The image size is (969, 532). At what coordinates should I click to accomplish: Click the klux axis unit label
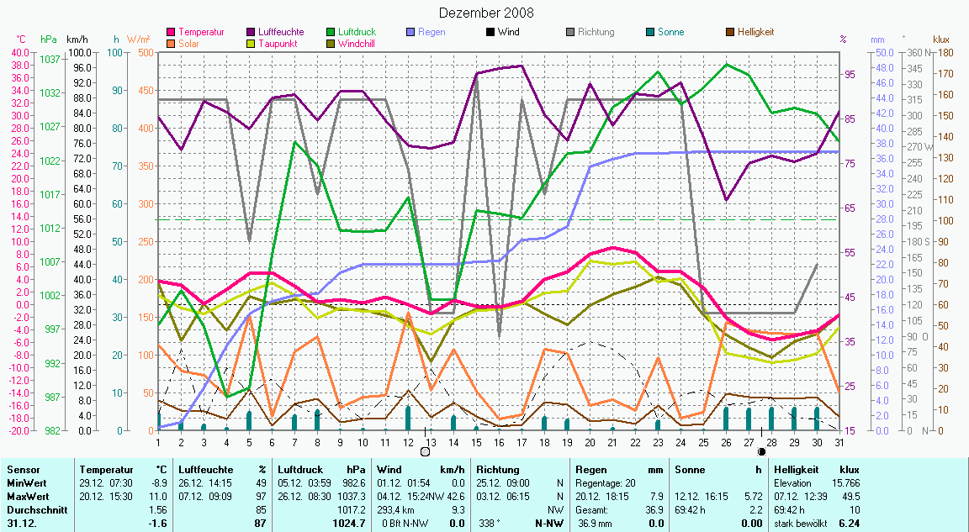tap(940, 40)
